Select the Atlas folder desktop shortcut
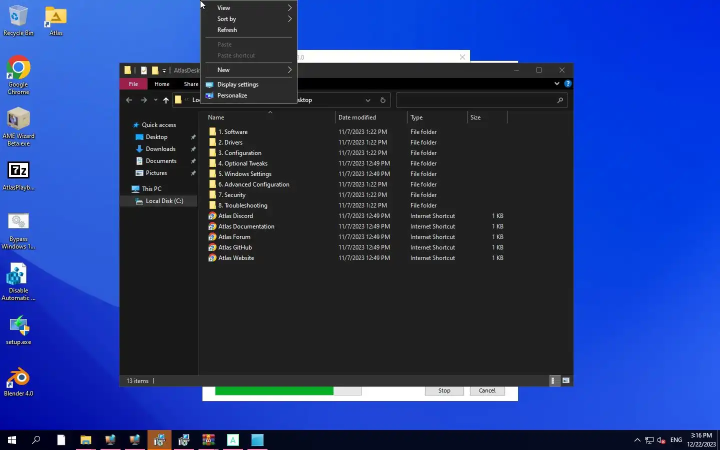The image size is (720, 450). tap(56, 21)
